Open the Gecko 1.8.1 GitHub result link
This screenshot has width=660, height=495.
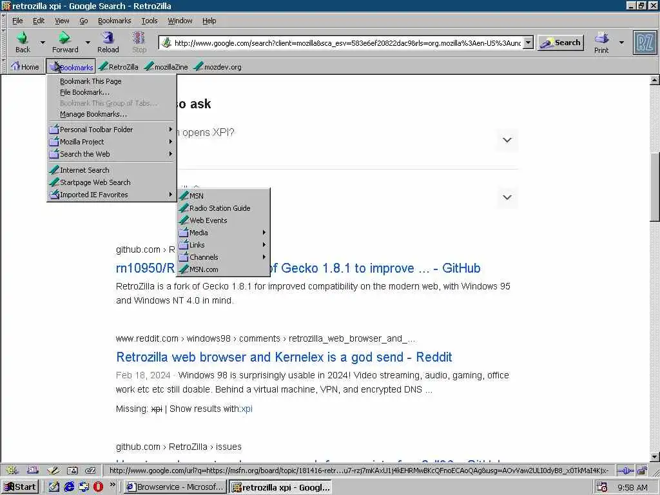click(x=298, y=268)
